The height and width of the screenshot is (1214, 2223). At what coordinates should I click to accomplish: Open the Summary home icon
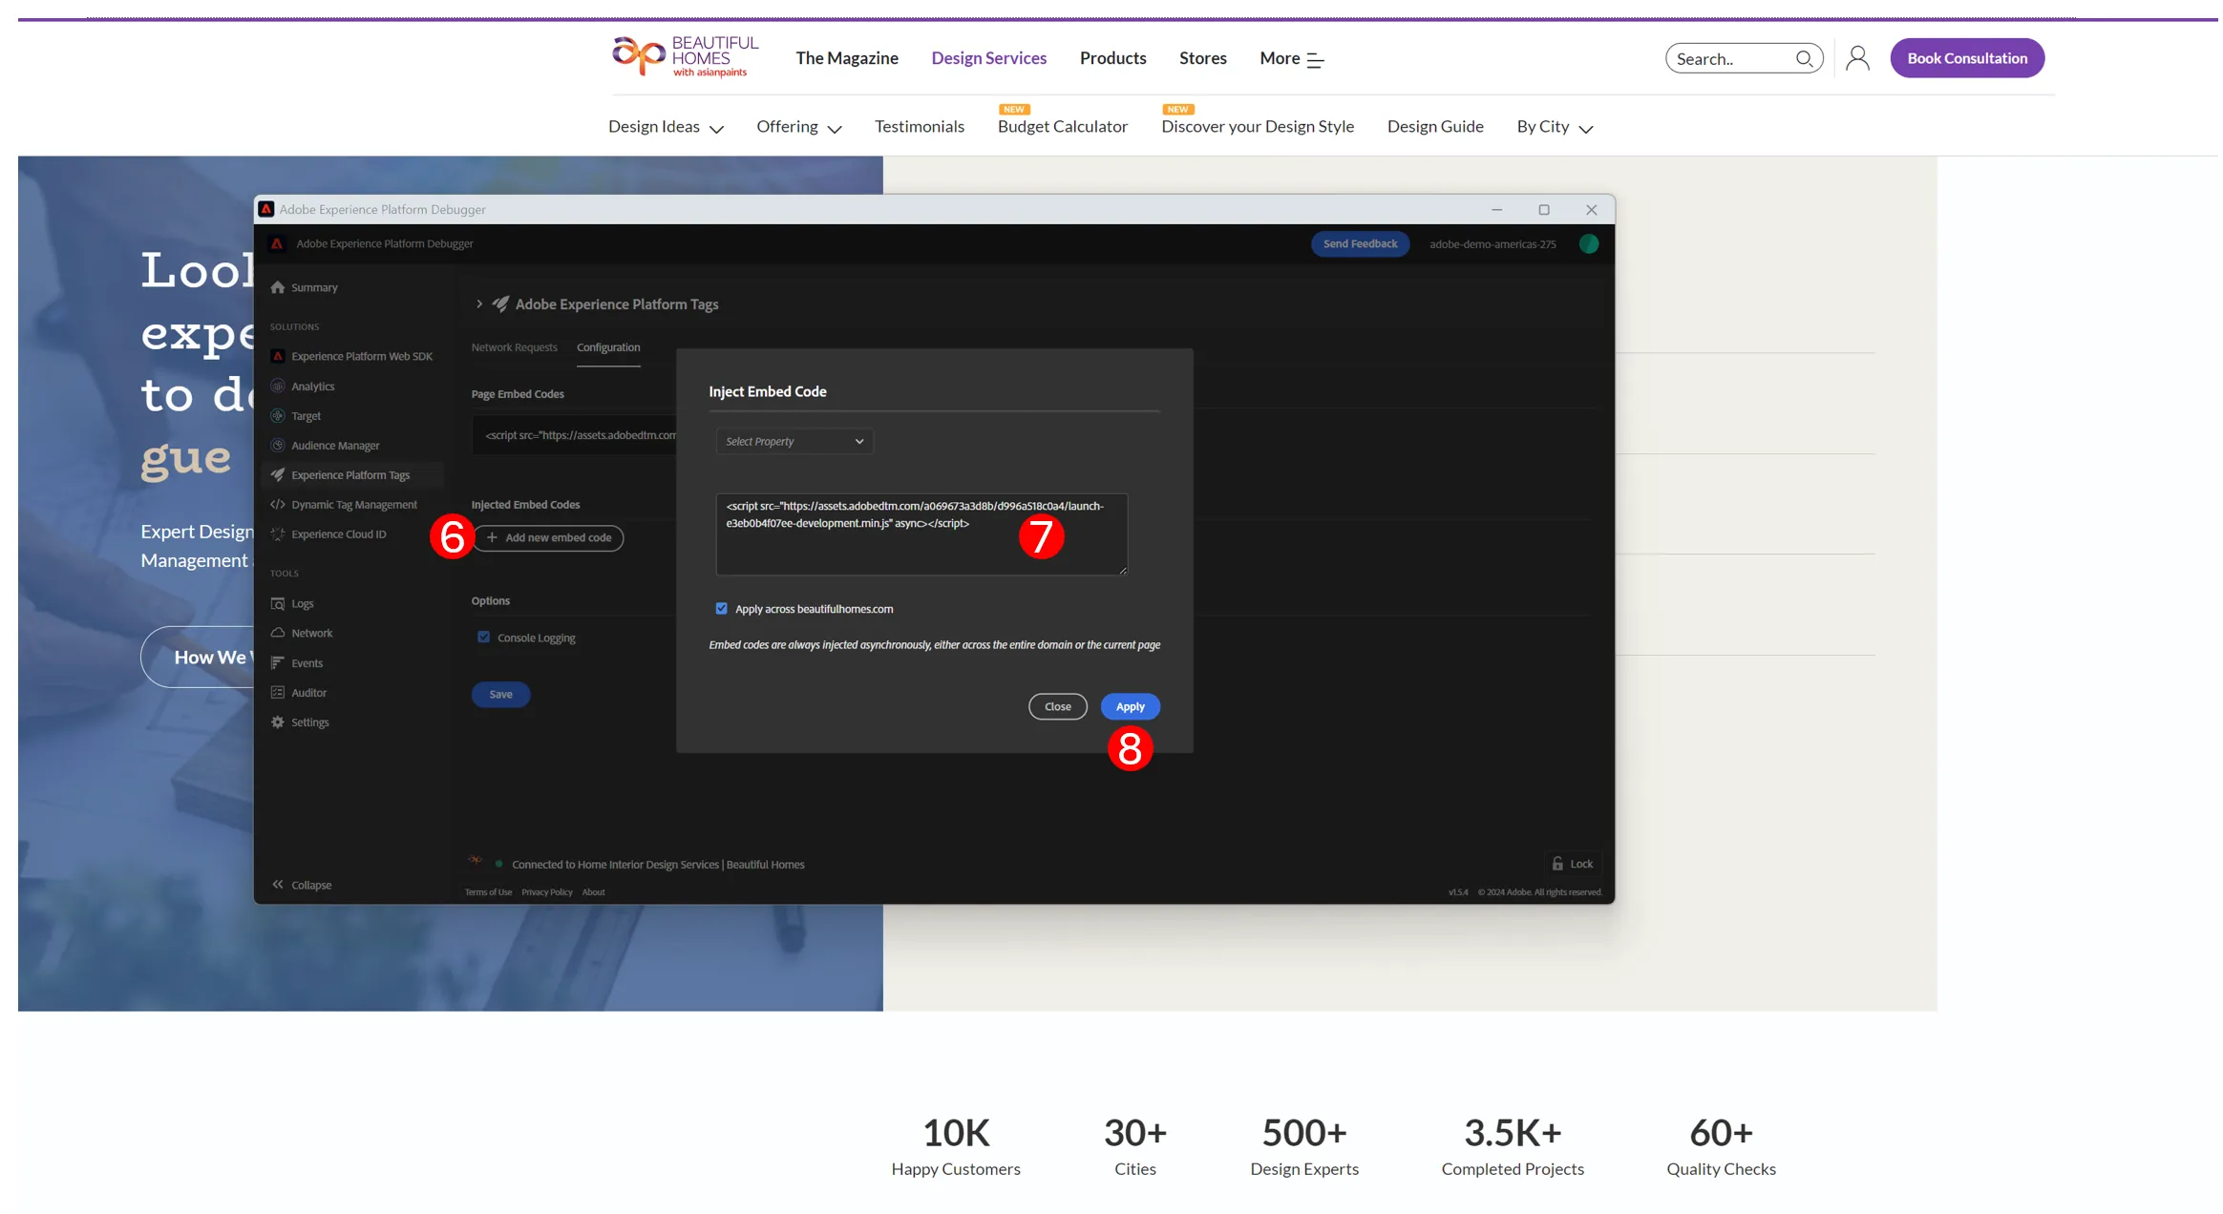coord(278,287)
